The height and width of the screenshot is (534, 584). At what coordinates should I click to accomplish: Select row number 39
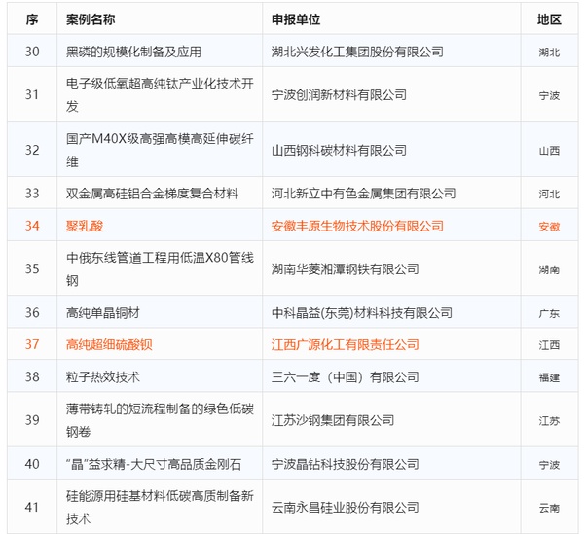click(32, 420)
